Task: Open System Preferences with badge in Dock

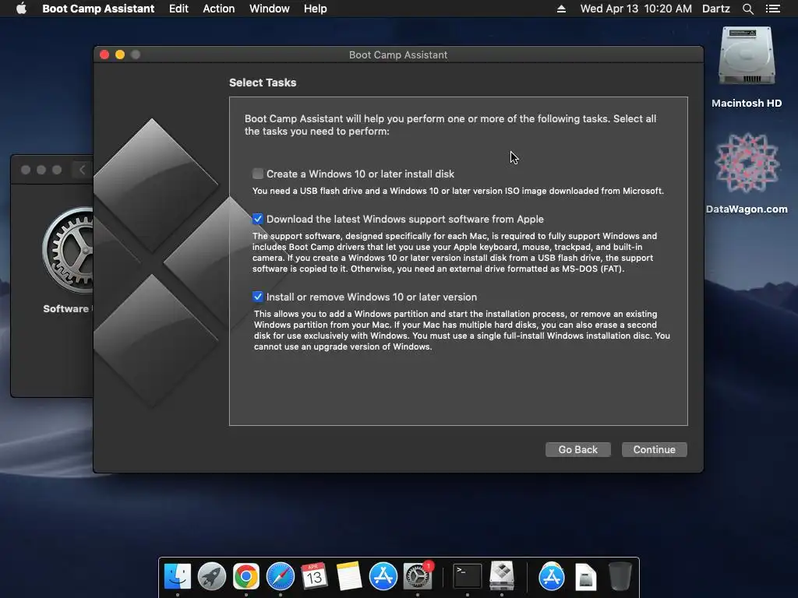Action: 418,576
